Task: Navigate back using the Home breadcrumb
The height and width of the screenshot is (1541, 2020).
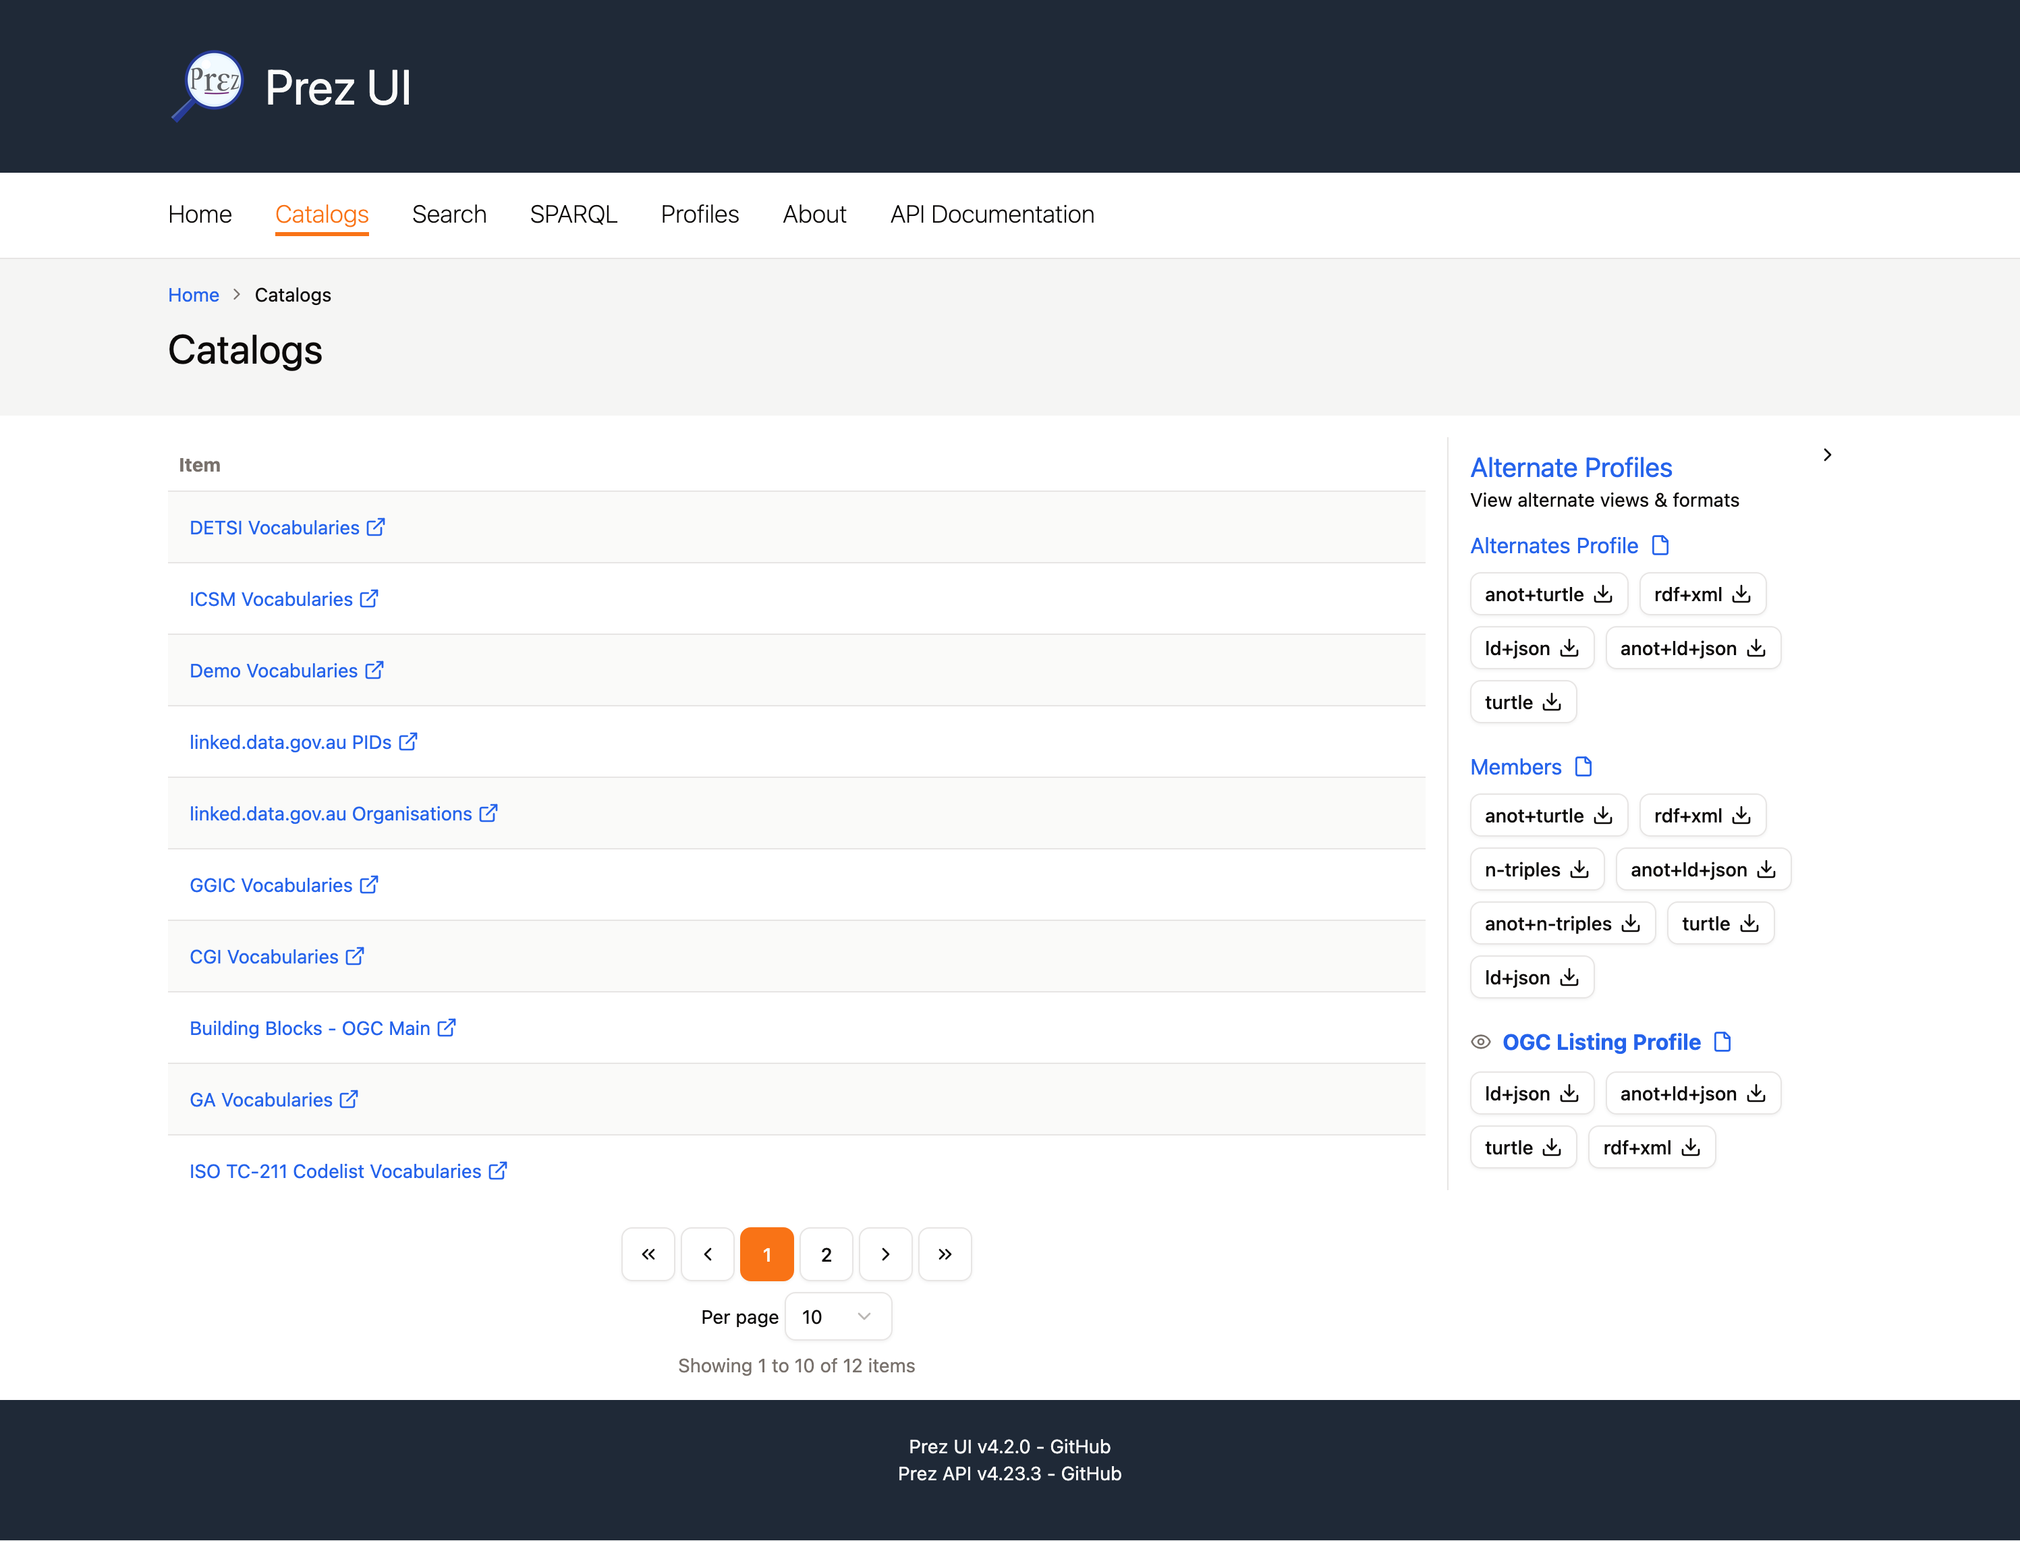Action: (194, 294)
